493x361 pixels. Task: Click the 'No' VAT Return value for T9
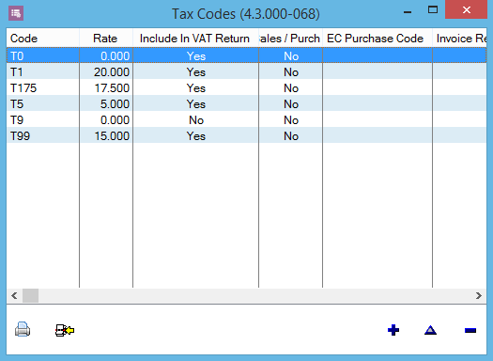pos(196,120)
